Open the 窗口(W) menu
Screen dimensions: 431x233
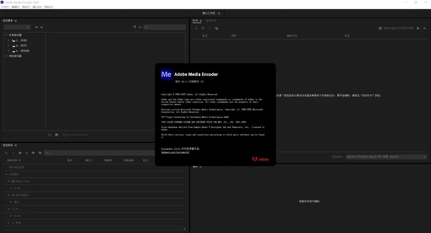37,7
